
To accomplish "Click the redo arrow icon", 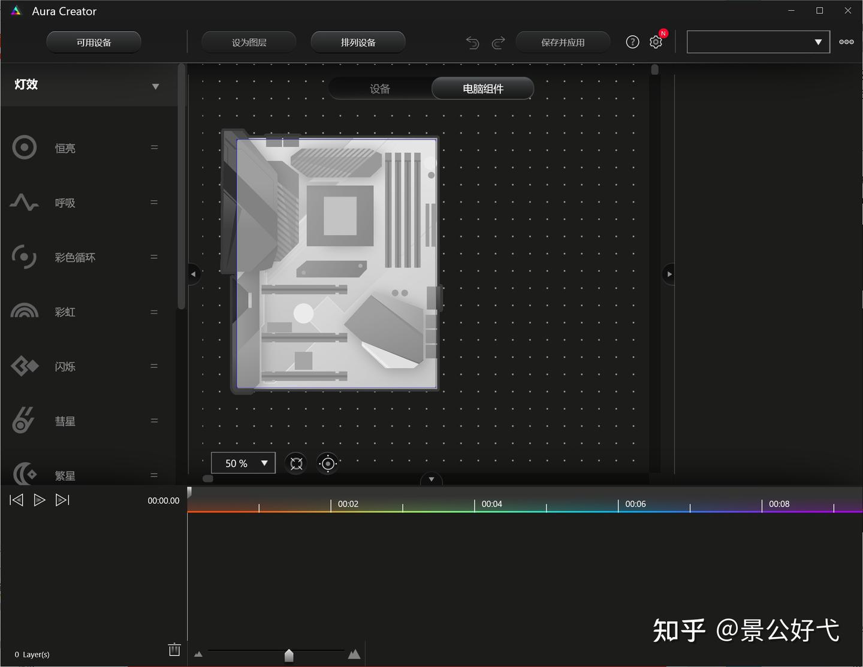I will pos(498,42).
